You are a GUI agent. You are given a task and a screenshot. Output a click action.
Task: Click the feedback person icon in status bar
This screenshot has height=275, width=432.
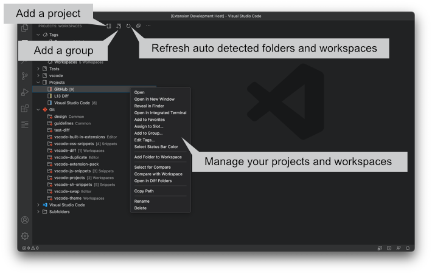coord(399,248)
